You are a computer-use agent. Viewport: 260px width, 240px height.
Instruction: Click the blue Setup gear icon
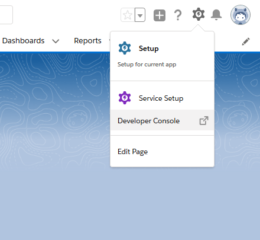point(125,48)
